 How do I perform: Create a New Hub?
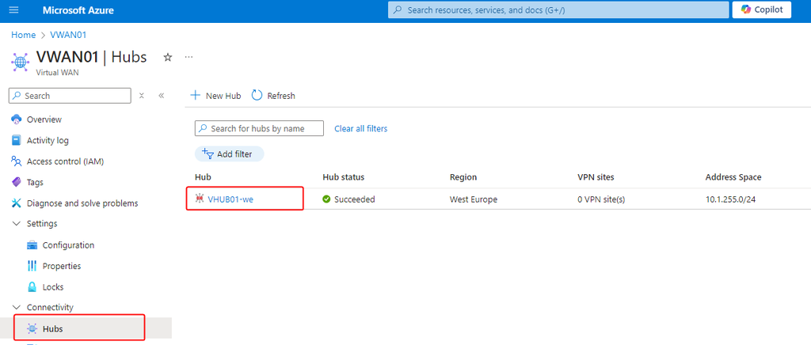(215, 96)
